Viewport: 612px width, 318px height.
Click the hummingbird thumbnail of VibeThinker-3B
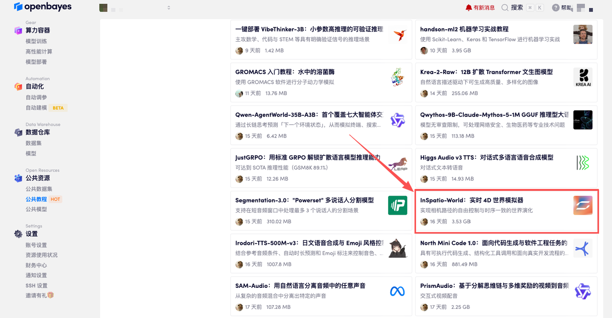pos(398,34)
